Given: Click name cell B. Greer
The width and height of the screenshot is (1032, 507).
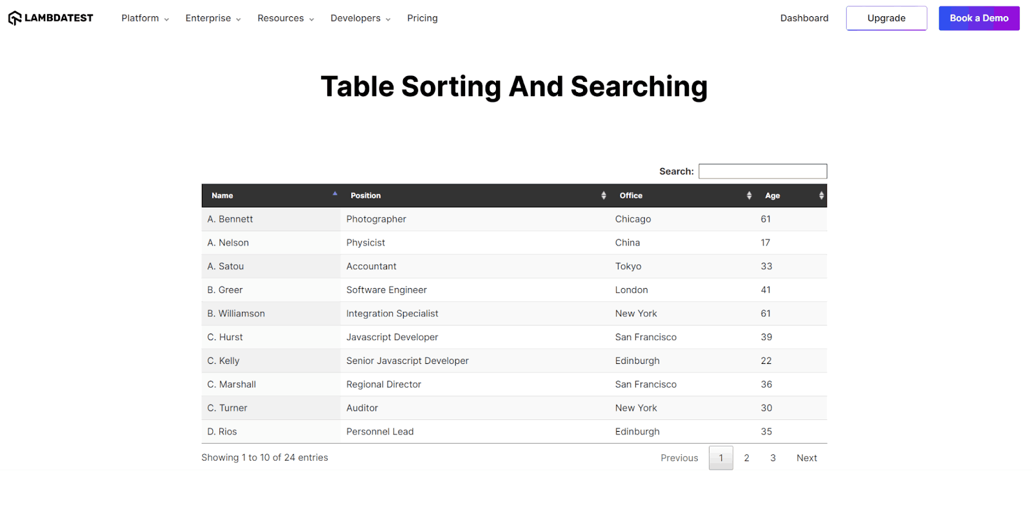Looking at the screenshot, I should pyautogui.click(x=271, y=290).
